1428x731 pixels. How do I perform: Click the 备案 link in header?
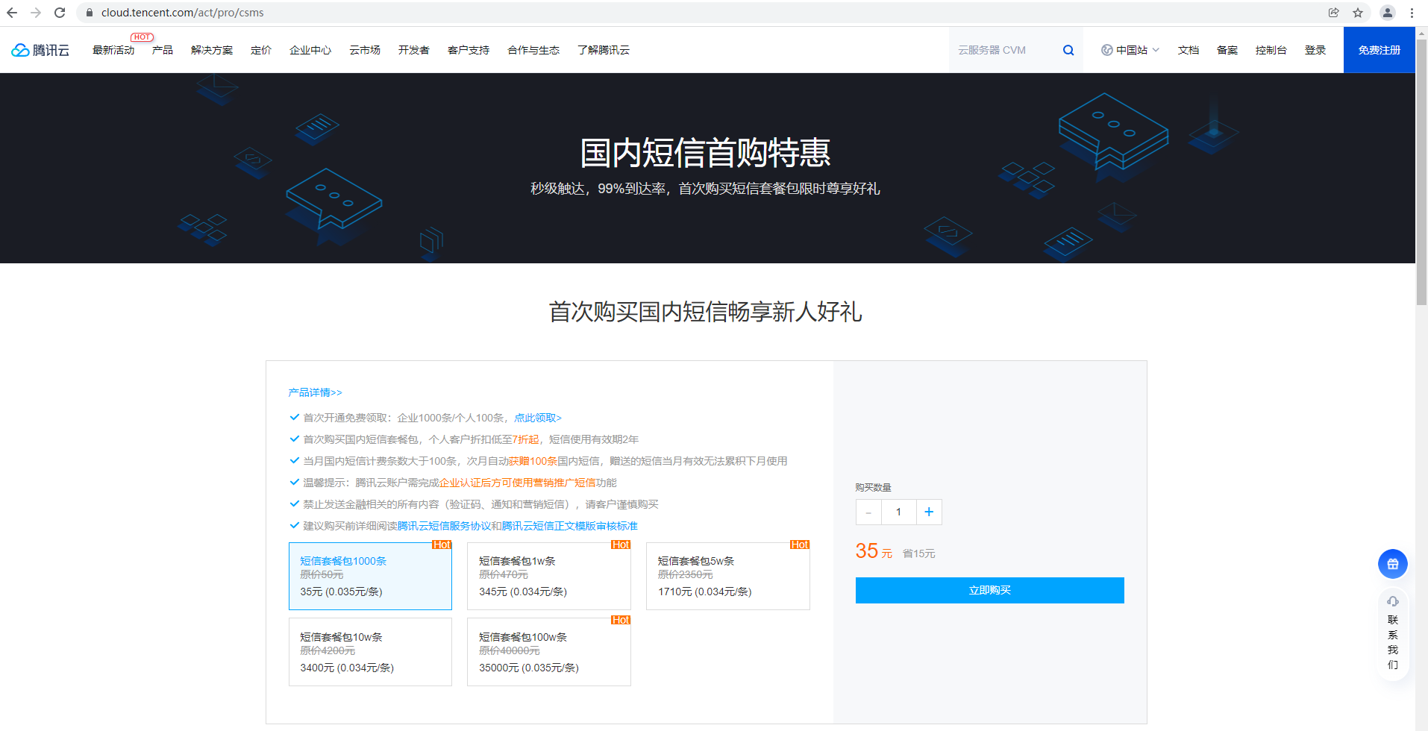coord(1227,50)
